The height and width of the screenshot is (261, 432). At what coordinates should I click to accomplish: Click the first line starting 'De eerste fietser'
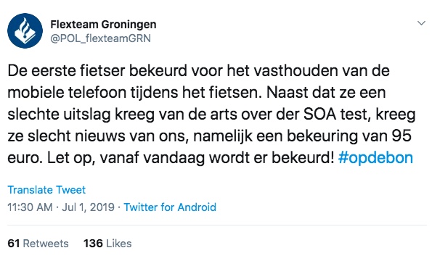(198, 71)
